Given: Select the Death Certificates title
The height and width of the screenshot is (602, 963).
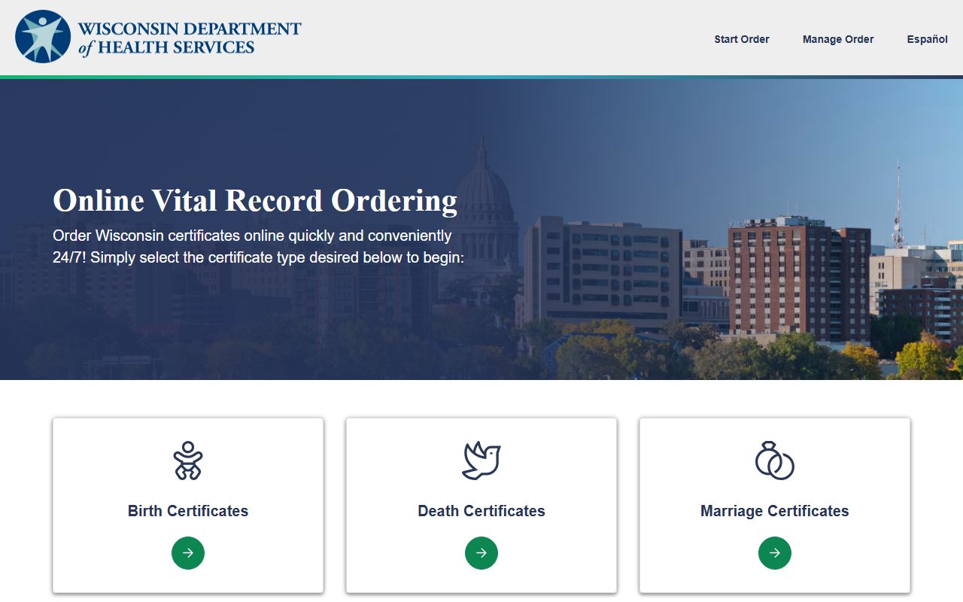Looking at the screenshot, I should point(481,511).
